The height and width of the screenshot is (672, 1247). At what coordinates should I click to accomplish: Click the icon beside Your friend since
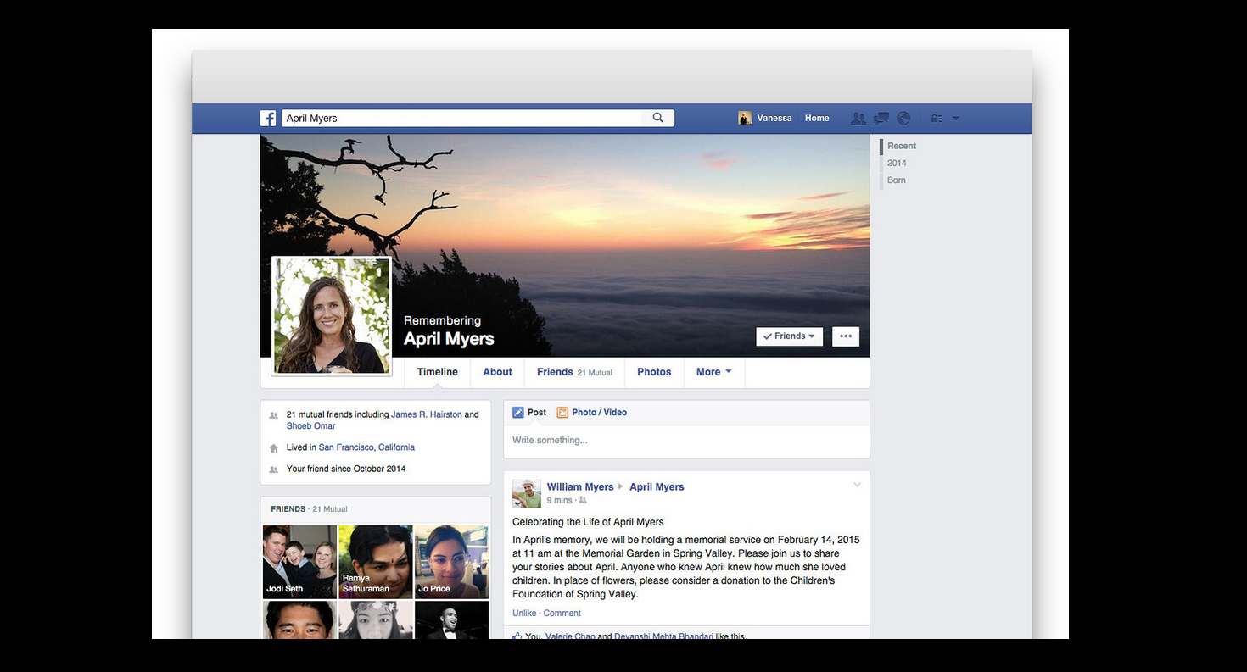point(274,469)
